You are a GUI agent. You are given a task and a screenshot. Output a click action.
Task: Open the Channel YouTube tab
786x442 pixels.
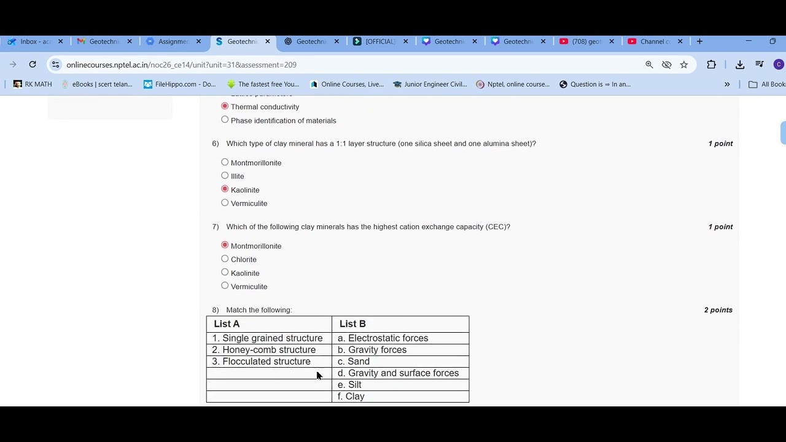pyautogui.click(x=655, y=42)
